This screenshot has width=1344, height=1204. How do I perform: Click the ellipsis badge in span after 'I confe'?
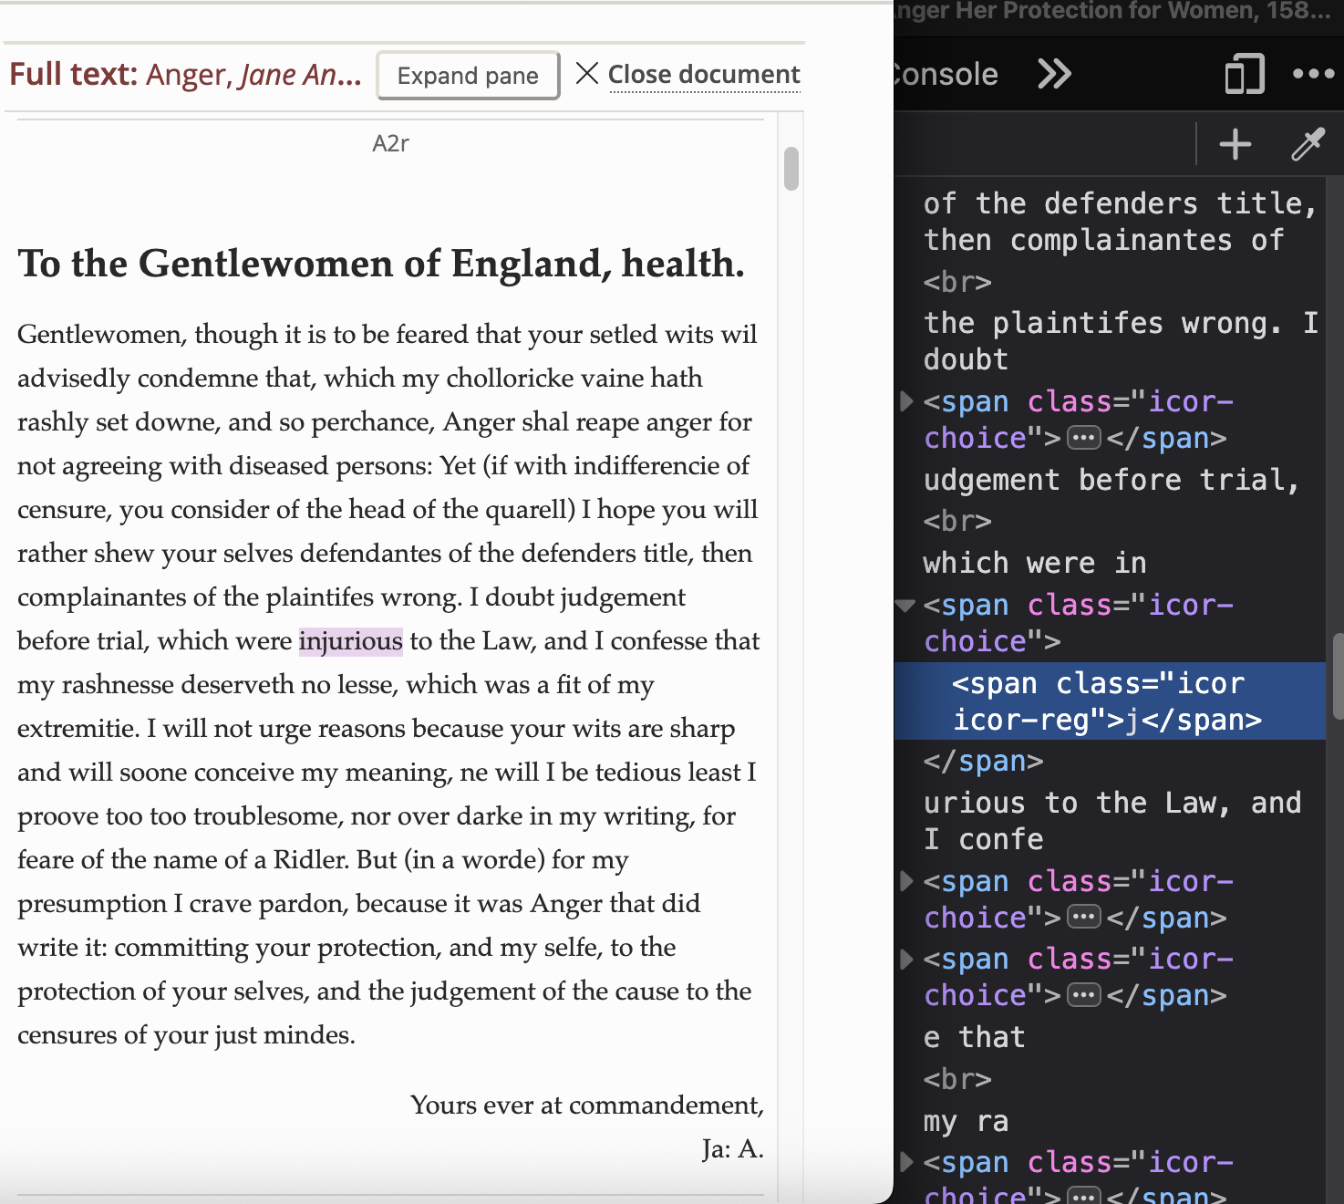point(1084,918)
